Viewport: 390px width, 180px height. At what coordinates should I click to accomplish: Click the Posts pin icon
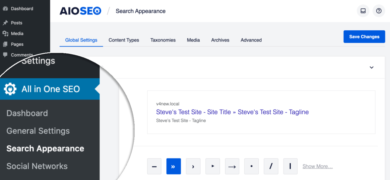(5, 23)
